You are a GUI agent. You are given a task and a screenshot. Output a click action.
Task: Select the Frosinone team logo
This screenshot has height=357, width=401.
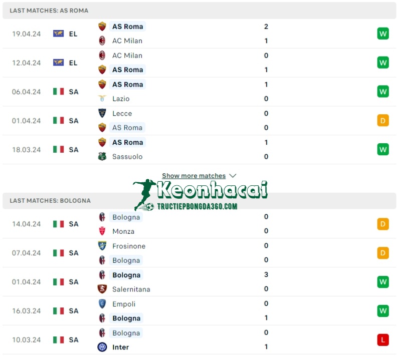(x=102, y=246)
